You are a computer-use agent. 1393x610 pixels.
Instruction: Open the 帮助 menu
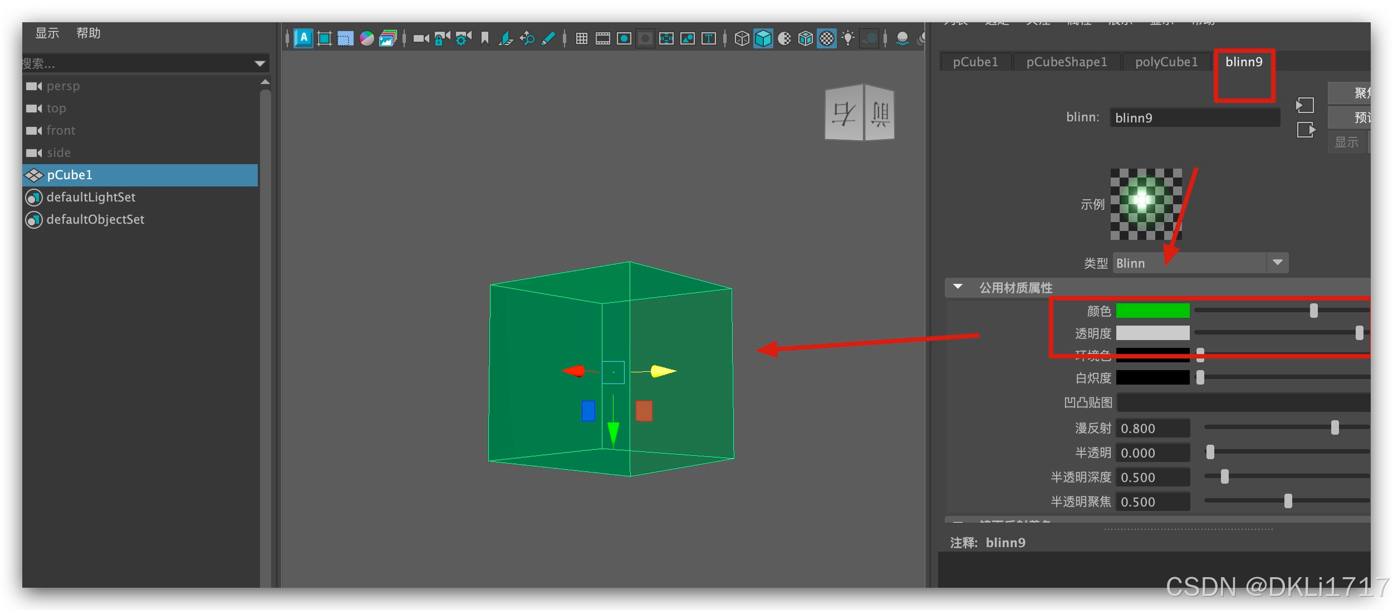click(x=89, y=33)
